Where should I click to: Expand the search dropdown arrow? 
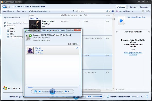point(110,11)
